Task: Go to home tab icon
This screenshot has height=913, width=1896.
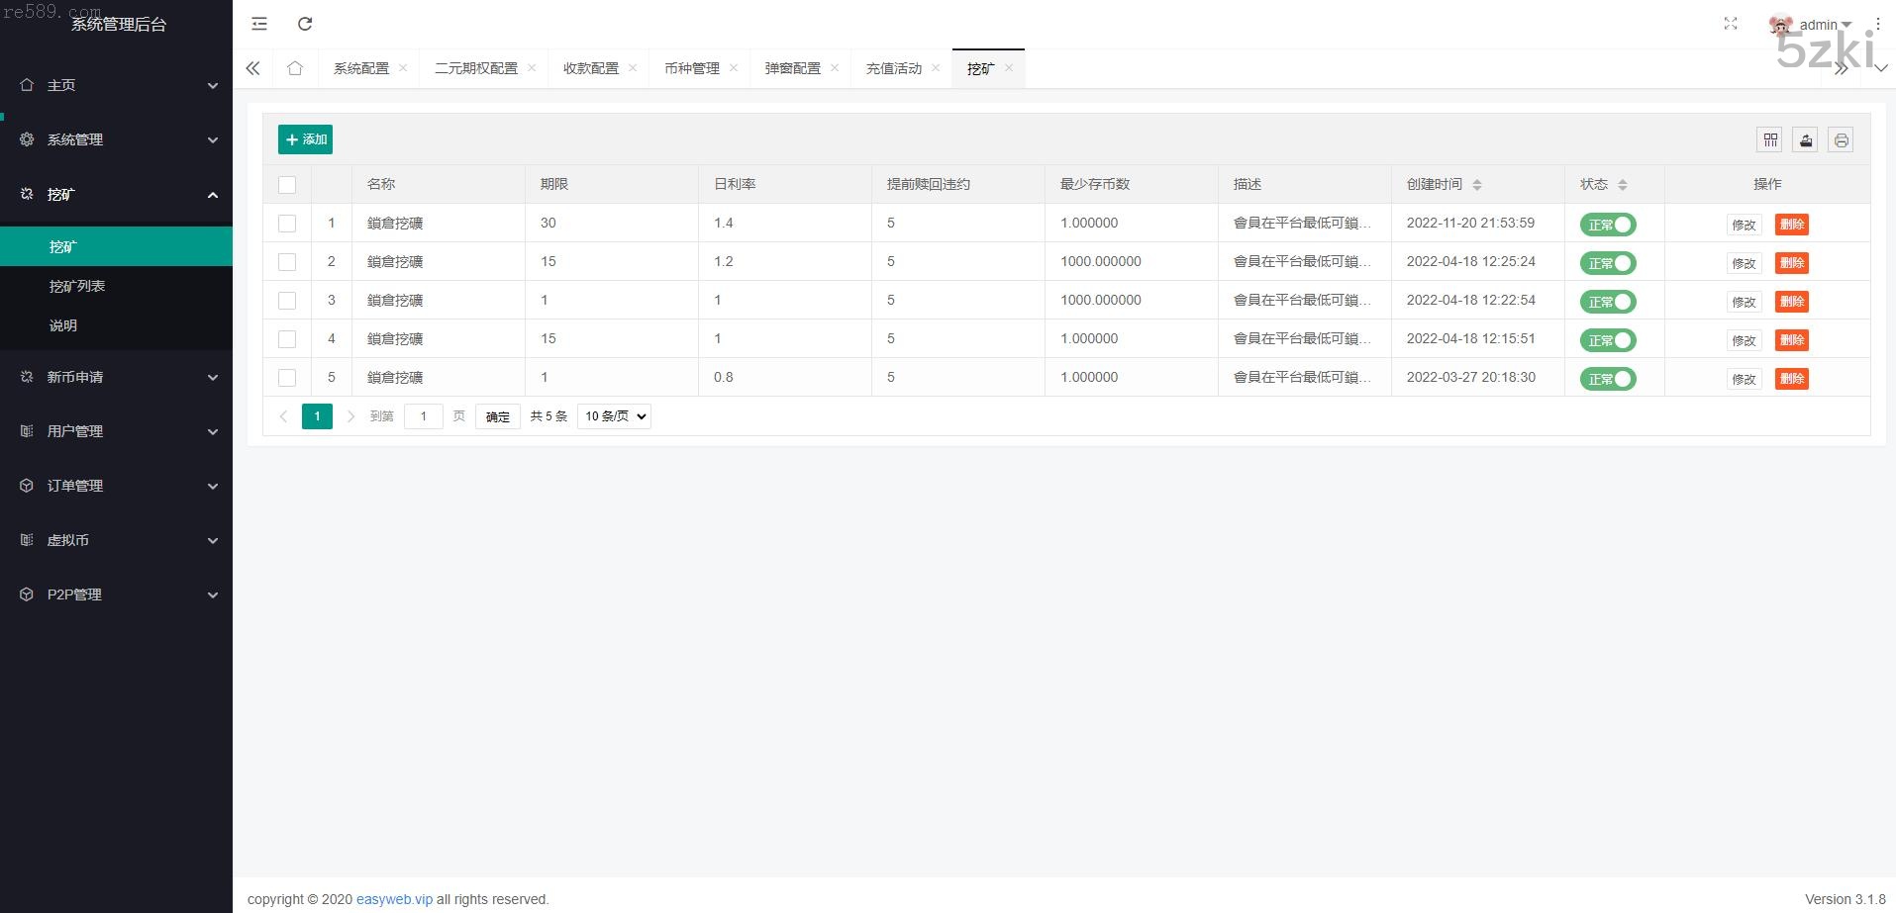Action: pos(295,68)
